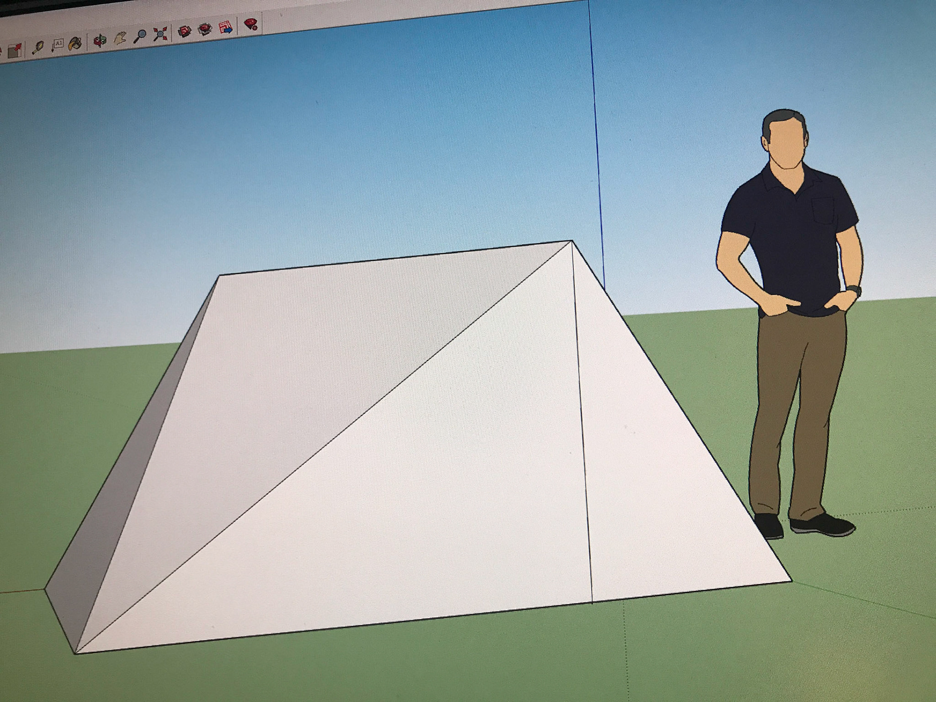Open the Extension Warehouse
936x702 pixels.
[x=205, y=29]
